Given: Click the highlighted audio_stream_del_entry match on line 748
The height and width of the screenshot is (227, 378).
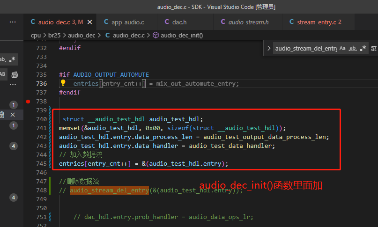Looking at the screenshot, I should click(109, 190).
